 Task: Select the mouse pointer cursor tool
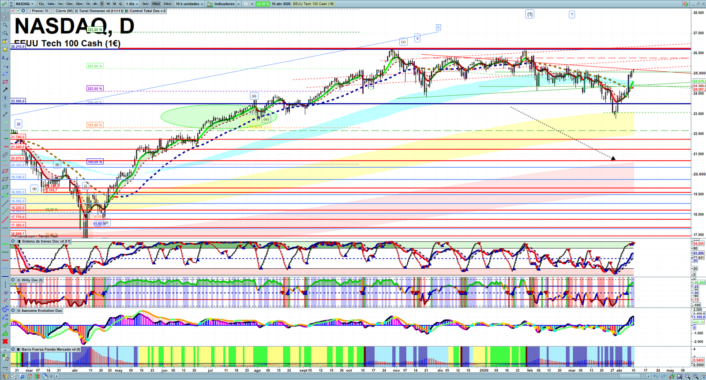[5, 17]
